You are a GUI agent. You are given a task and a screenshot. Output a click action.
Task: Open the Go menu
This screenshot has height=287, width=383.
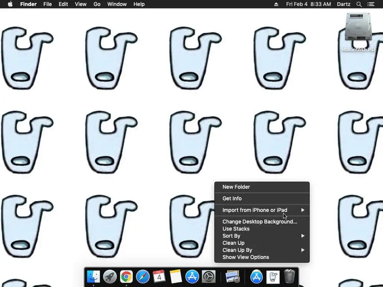[97, 4]
